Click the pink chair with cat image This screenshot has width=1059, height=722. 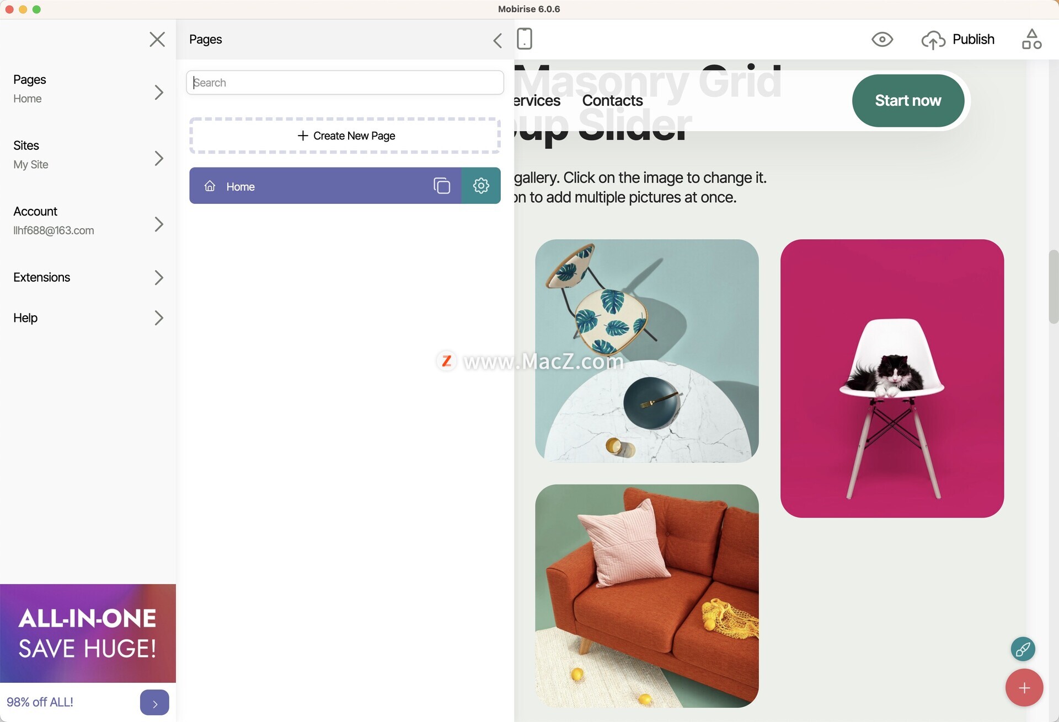(x=892, y=378)
